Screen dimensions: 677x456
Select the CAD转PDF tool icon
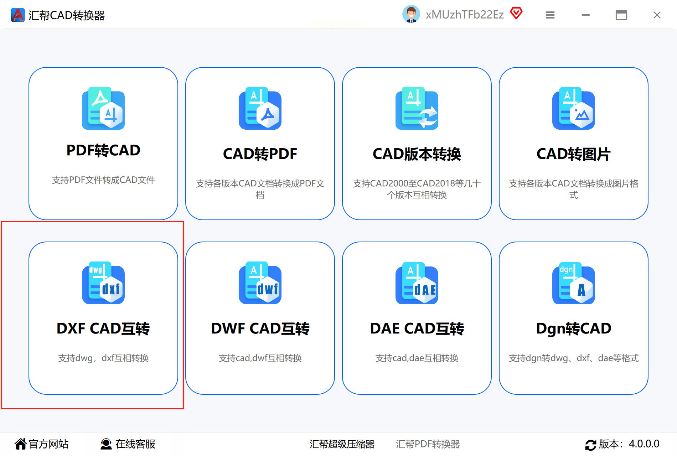pyautogui.click(x=260, y=108)
